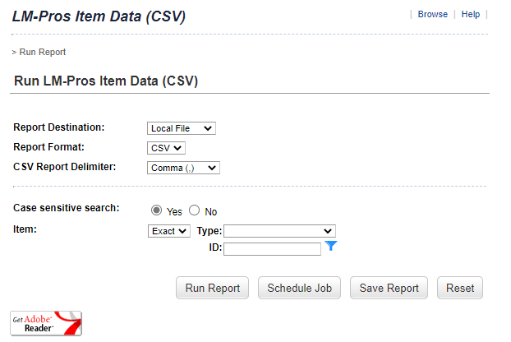This screenshot has width=511, height=342.
Task: Click the Schedule Job button
Action: [299, 288]
